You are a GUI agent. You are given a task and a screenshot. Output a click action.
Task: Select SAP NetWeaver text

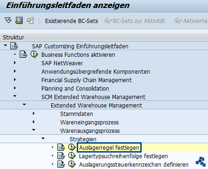click(62, 63)
